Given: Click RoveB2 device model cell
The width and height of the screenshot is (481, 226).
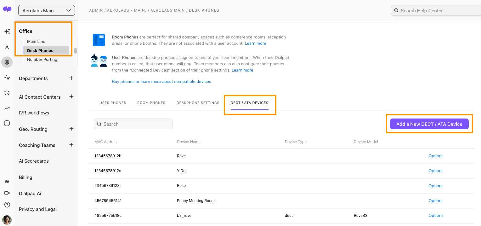Looking at the screenshot, I should pyautogui.click(x=360, y=215).
